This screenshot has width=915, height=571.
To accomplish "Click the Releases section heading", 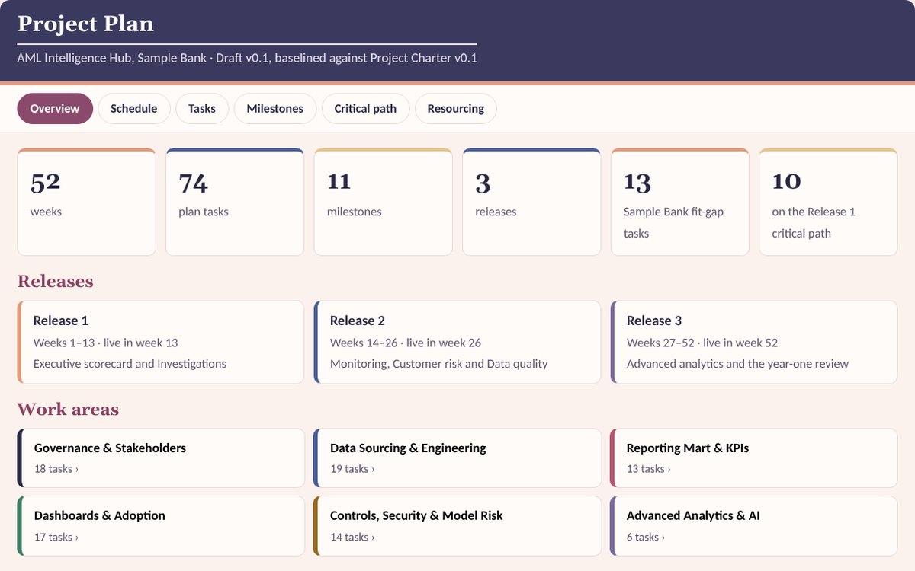I will pos(56,281).
